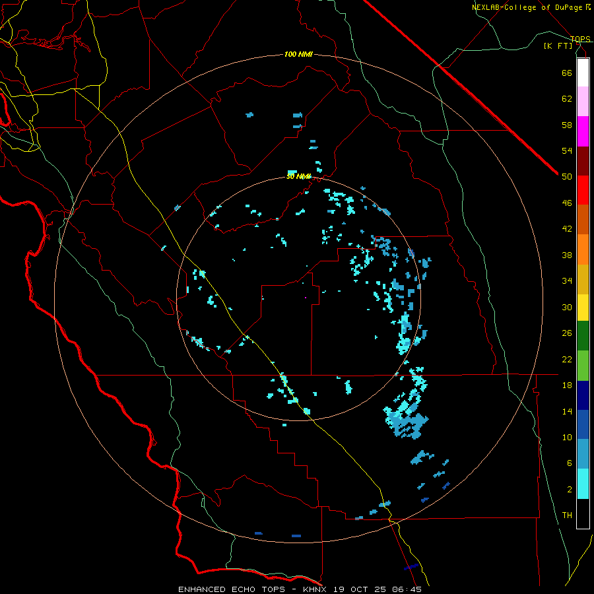Click the KHNX station identifier in caption
This screenshot has height=594, width=594.
(x=316, y=589)
